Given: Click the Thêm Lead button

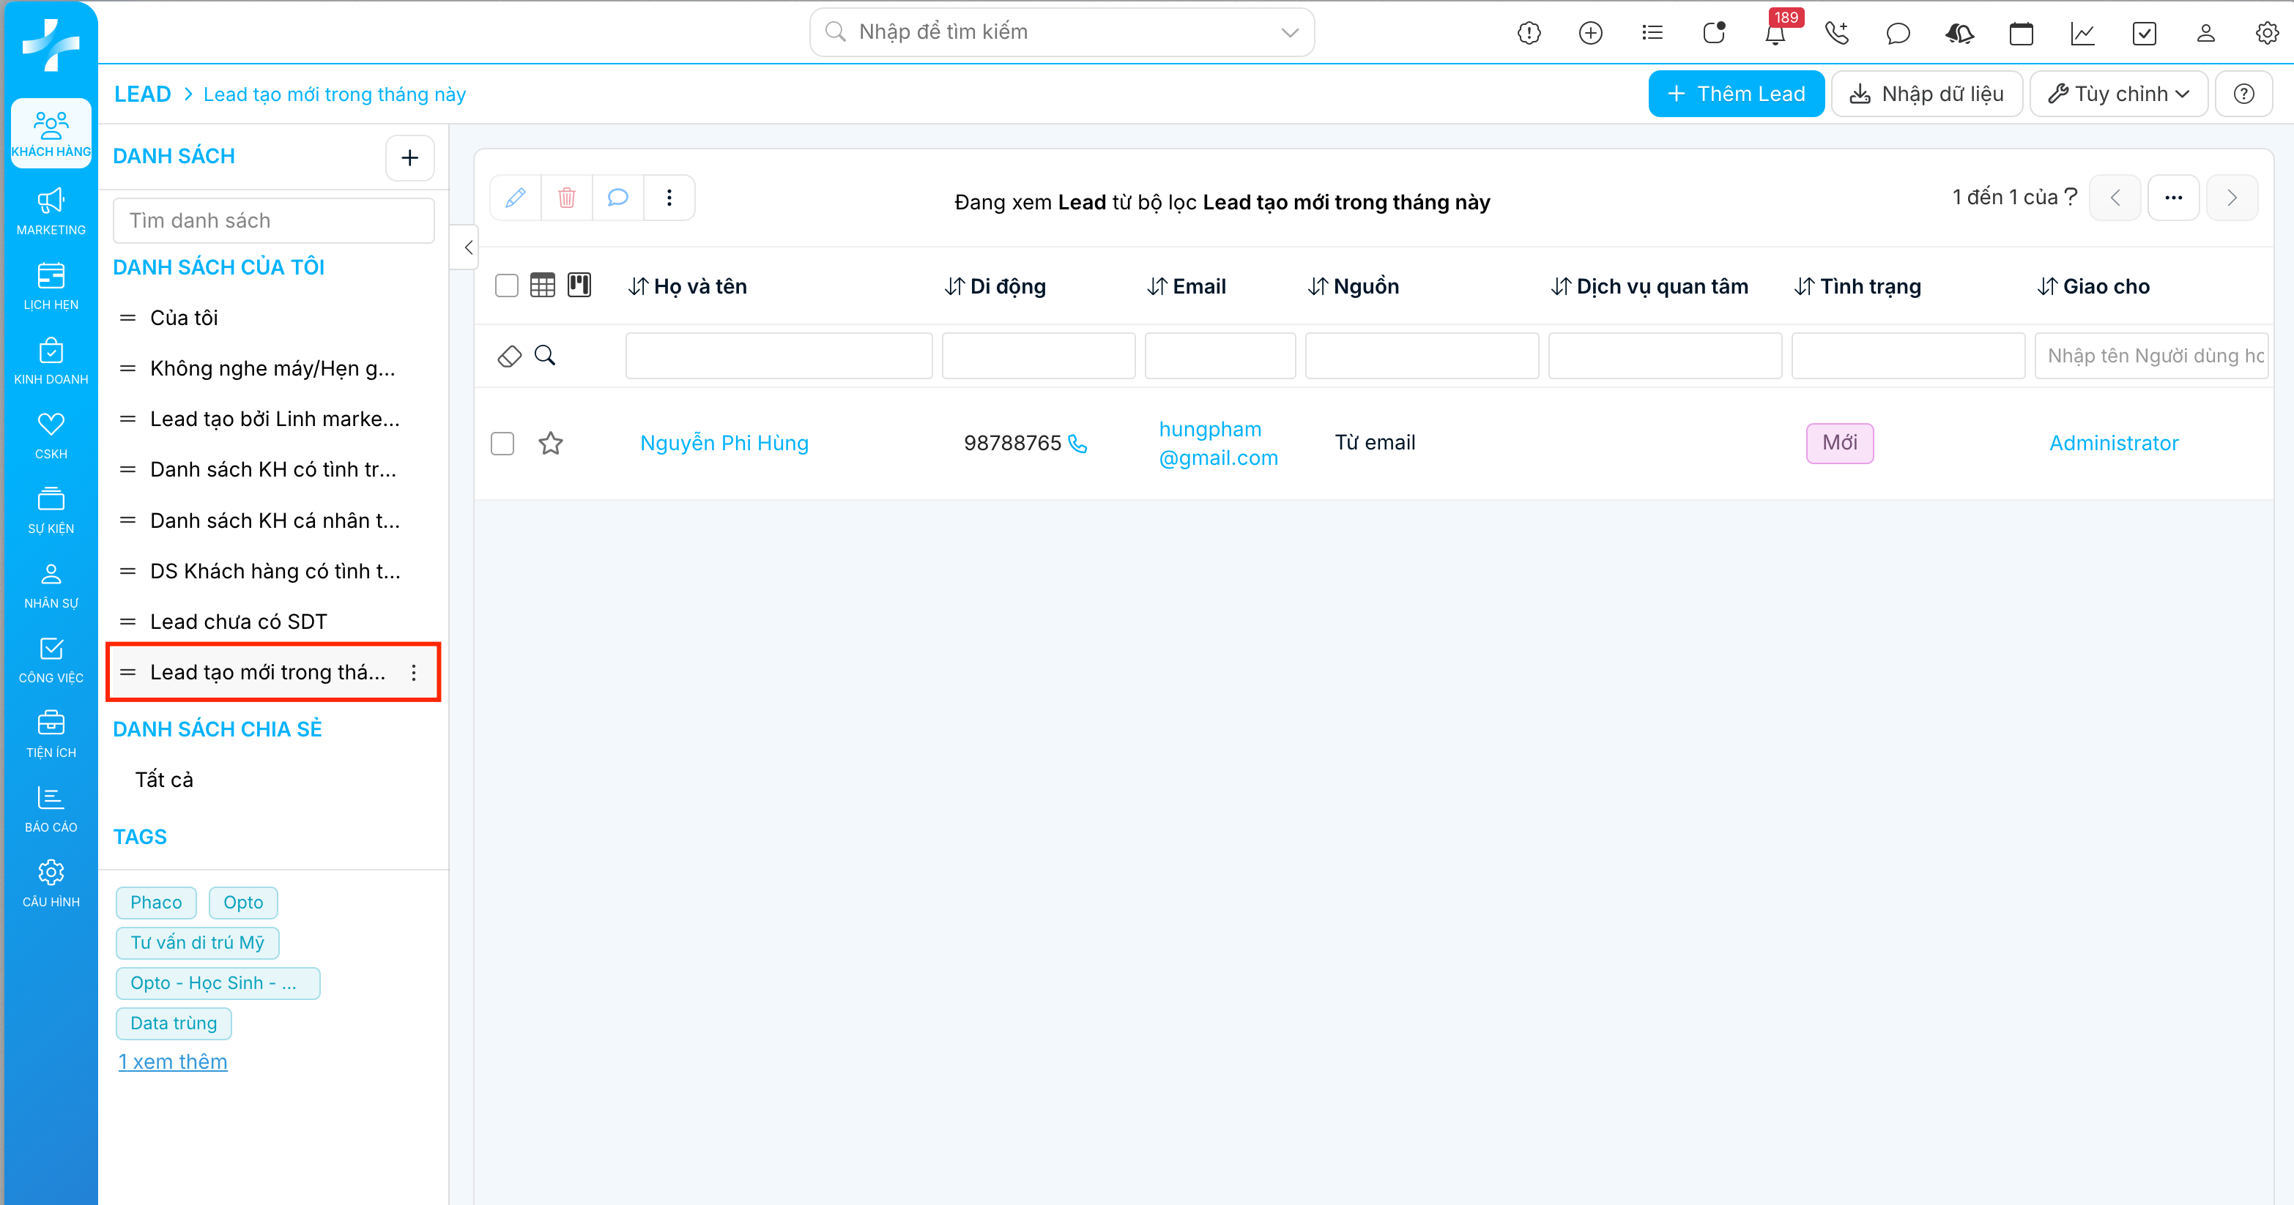Looking at the screenshot, I should 1736,94.
